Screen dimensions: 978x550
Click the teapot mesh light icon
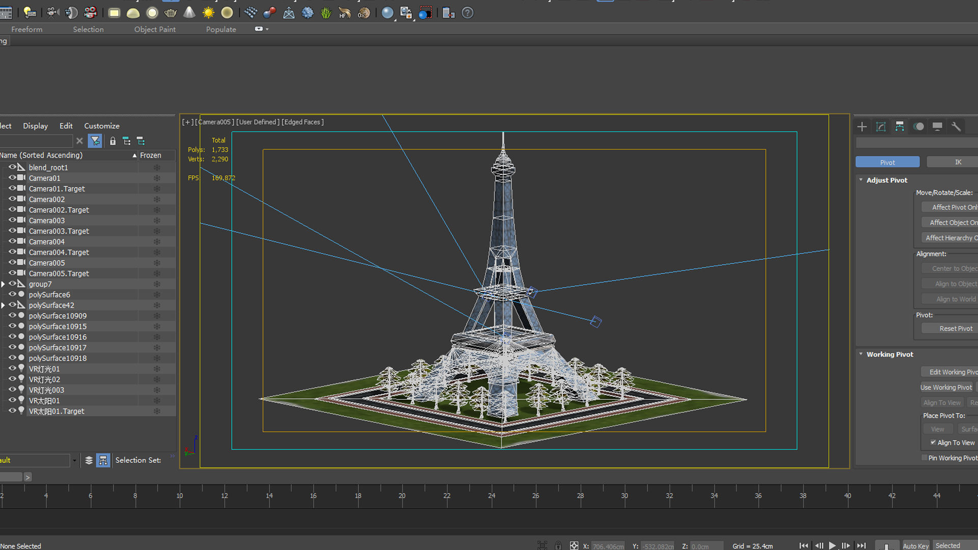point(171,13)
